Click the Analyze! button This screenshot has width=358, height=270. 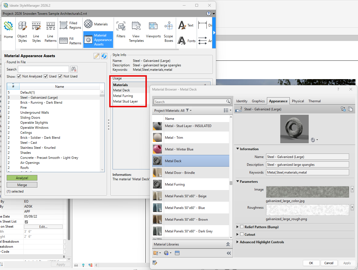coord(22,178)
